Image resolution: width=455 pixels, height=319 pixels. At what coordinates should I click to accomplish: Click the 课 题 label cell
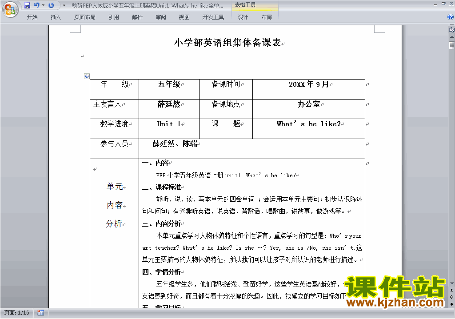click(226, 128)
